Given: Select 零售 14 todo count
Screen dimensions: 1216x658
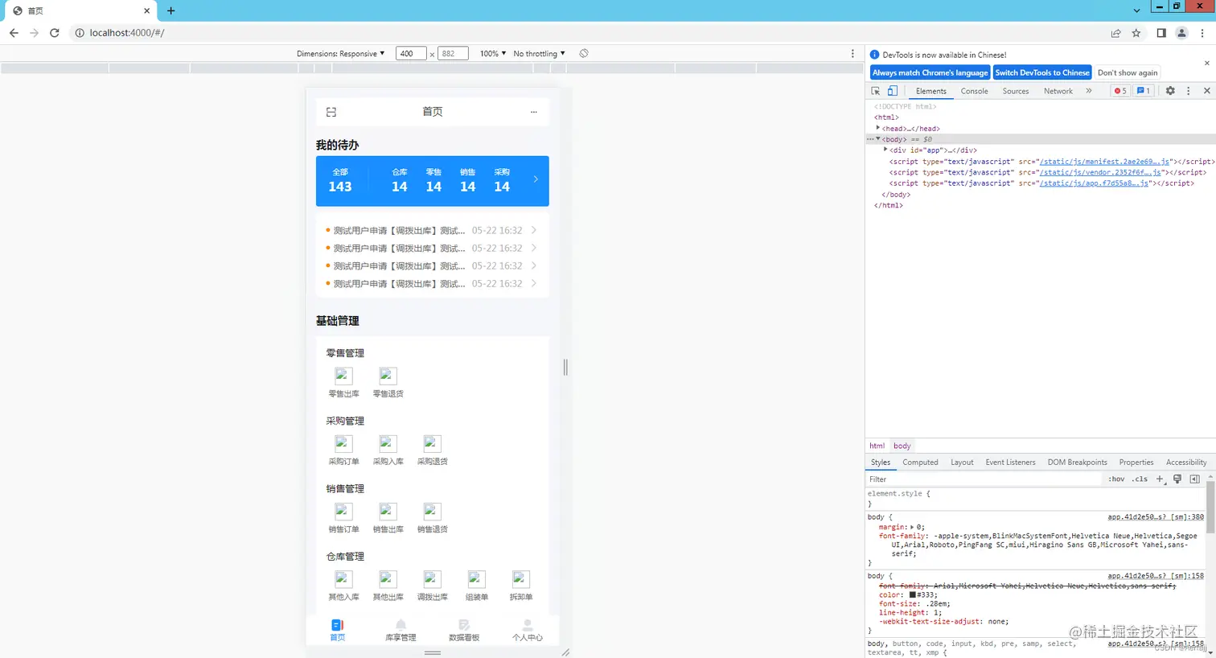Looking at the screenshot, I should [x=433, y=180].
